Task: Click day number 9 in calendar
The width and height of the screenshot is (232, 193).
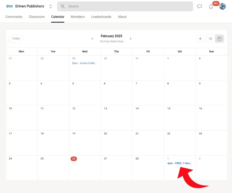Action: [x=200, y=84]
